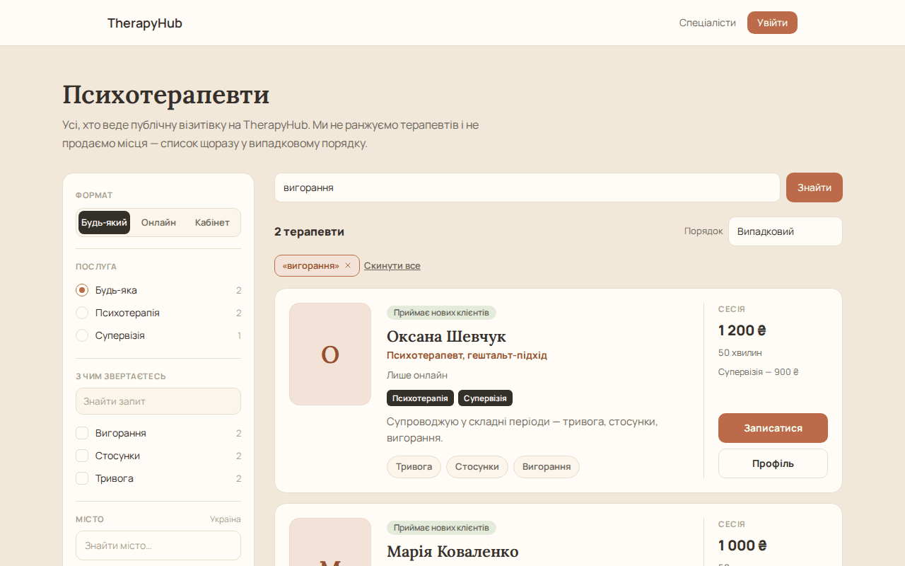Image resolution: width=905 pixels, height=566 pixels.
Task: Click the "50 хвилин" duration on Оксана's card
Action: coord(740,352)
